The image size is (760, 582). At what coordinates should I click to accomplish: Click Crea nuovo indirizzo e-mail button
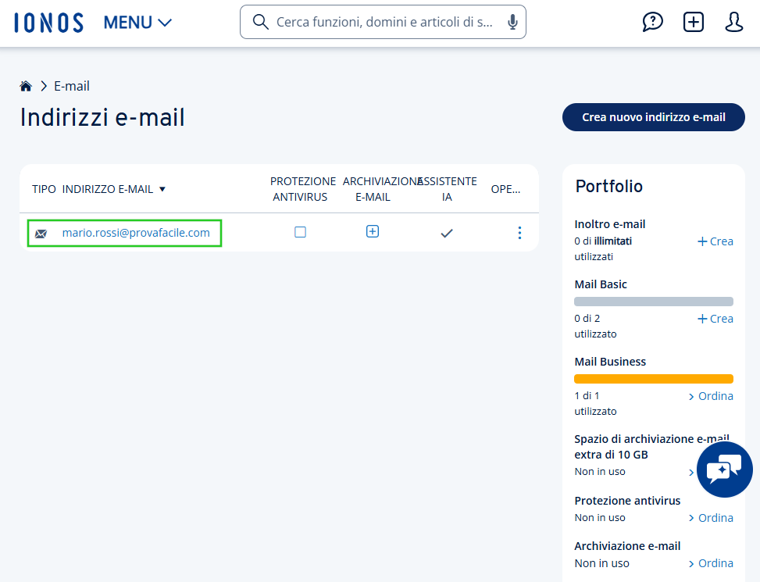[653, 116]
